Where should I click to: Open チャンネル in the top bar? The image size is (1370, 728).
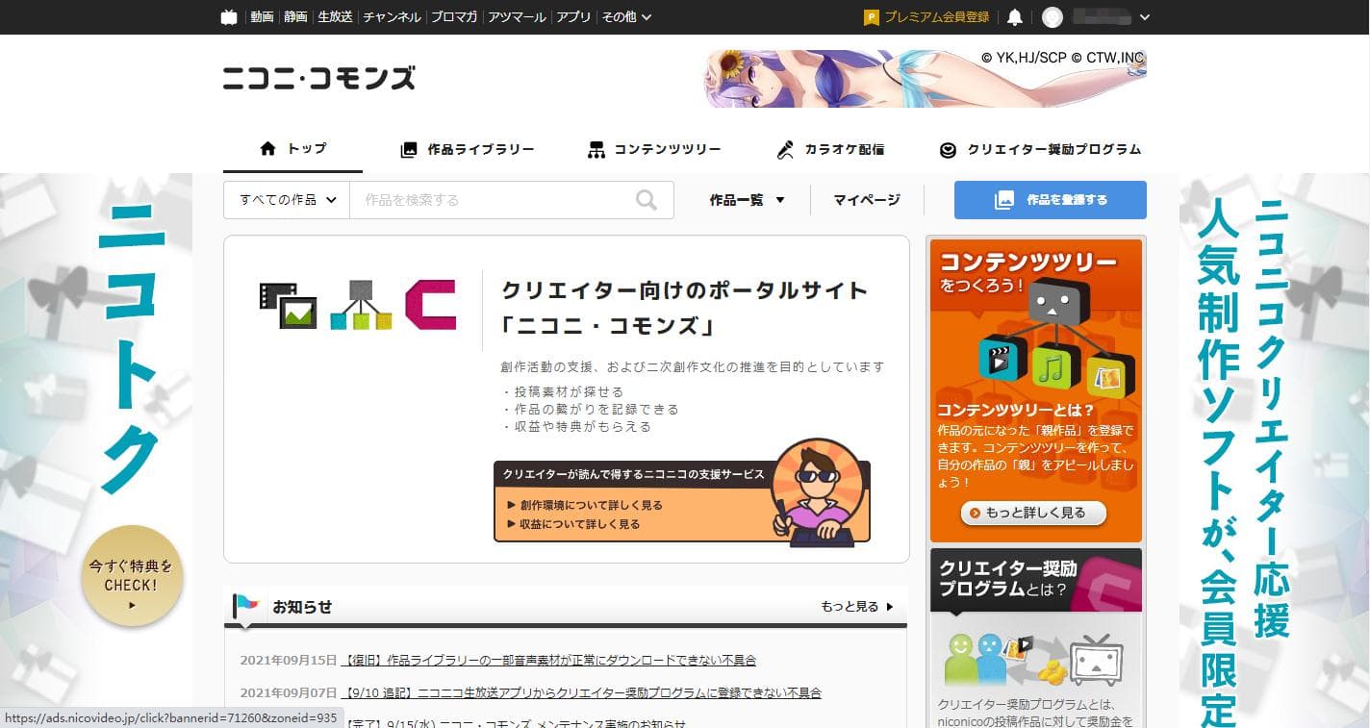click(392, 16)
